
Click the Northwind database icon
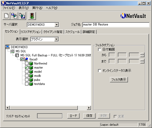(x=31, y=63)
